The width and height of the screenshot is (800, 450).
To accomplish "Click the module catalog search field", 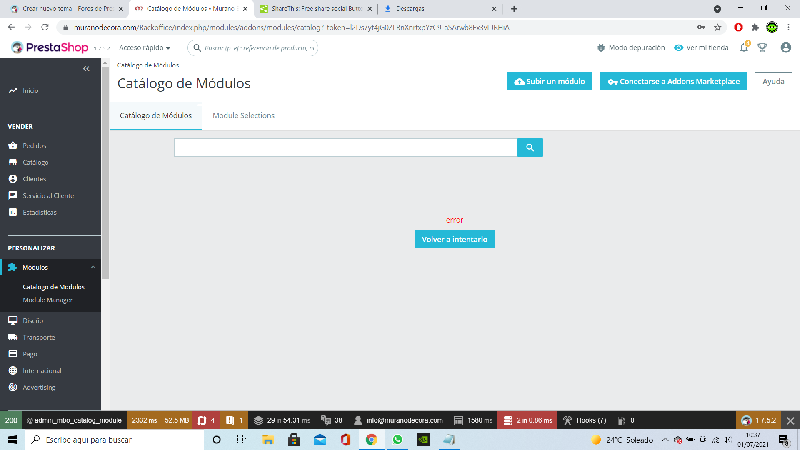I will tap(345, 147).
